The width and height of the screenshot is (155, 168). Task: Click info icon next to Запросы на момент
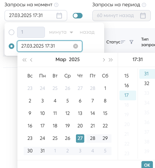(56, 5)
